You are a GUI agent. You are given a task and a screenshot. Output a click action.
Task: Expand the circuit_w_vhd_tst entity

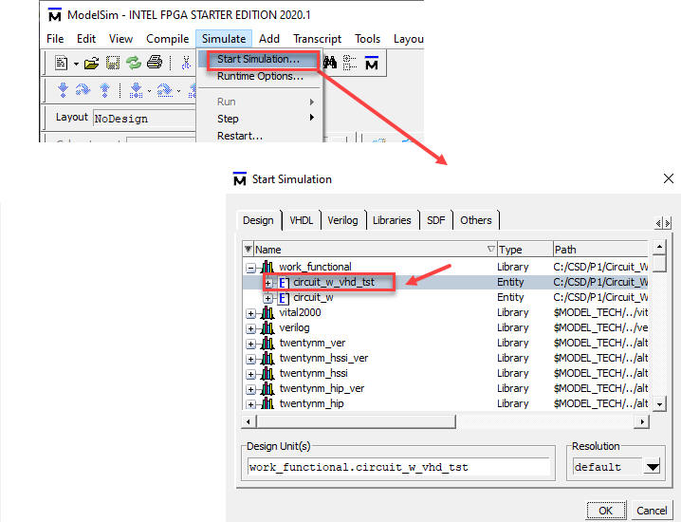268,284
